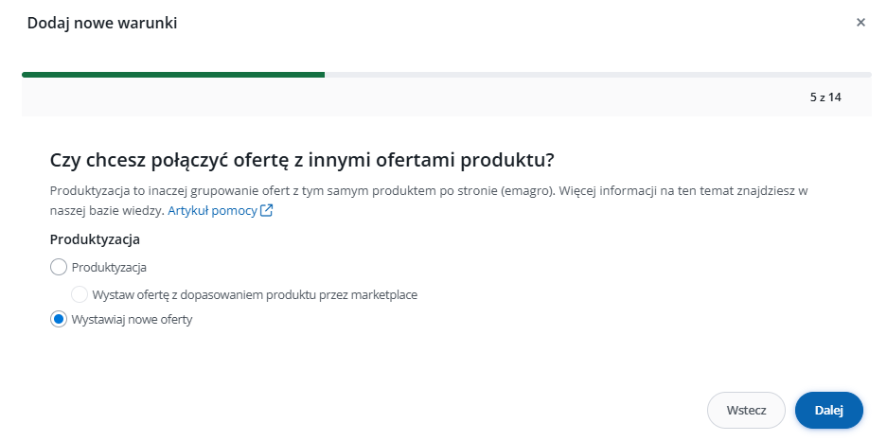Select the Produktyzacja radio button
Viewport: 887px width, 441px height.
59,267
